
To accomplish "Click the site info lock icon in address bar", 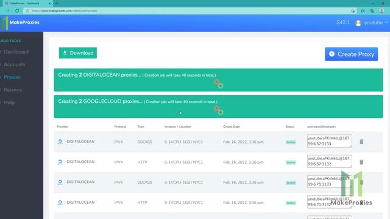I will 27,11.
